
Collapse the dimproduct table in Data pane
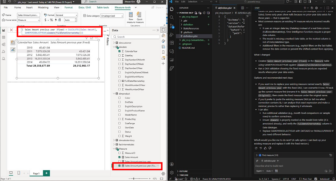coord(114,94)
